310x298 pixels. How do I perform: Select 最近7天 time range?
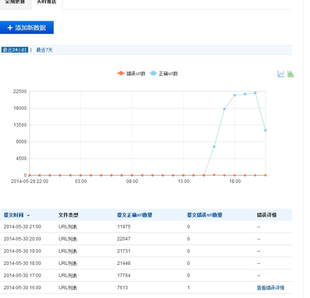(45, 50)
